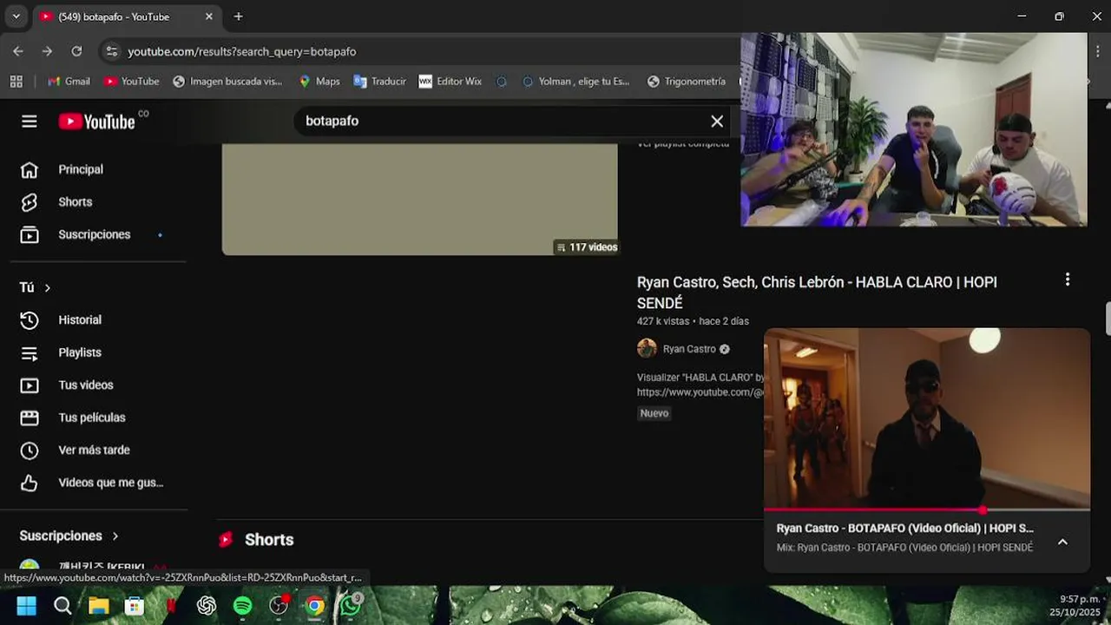Open WhatsApp from the taskbar

point(351,605)
